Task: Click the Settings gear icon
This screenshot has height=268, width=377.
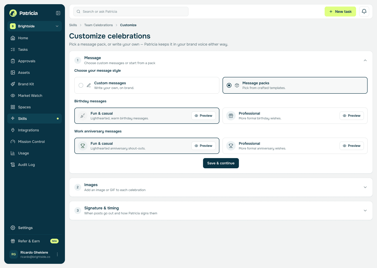Action: pos(13,228)
